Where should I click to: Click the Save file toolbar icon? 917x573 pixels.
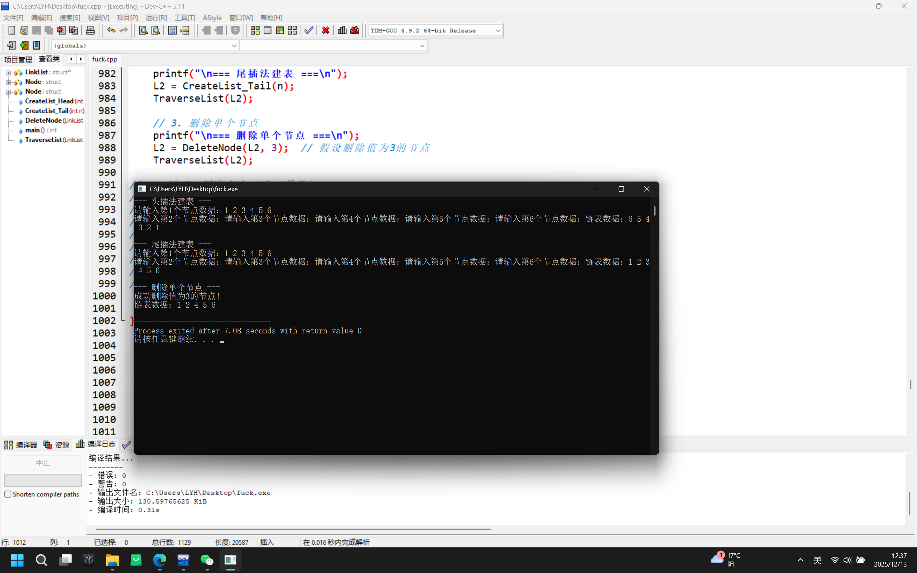(x=37, y=30)
